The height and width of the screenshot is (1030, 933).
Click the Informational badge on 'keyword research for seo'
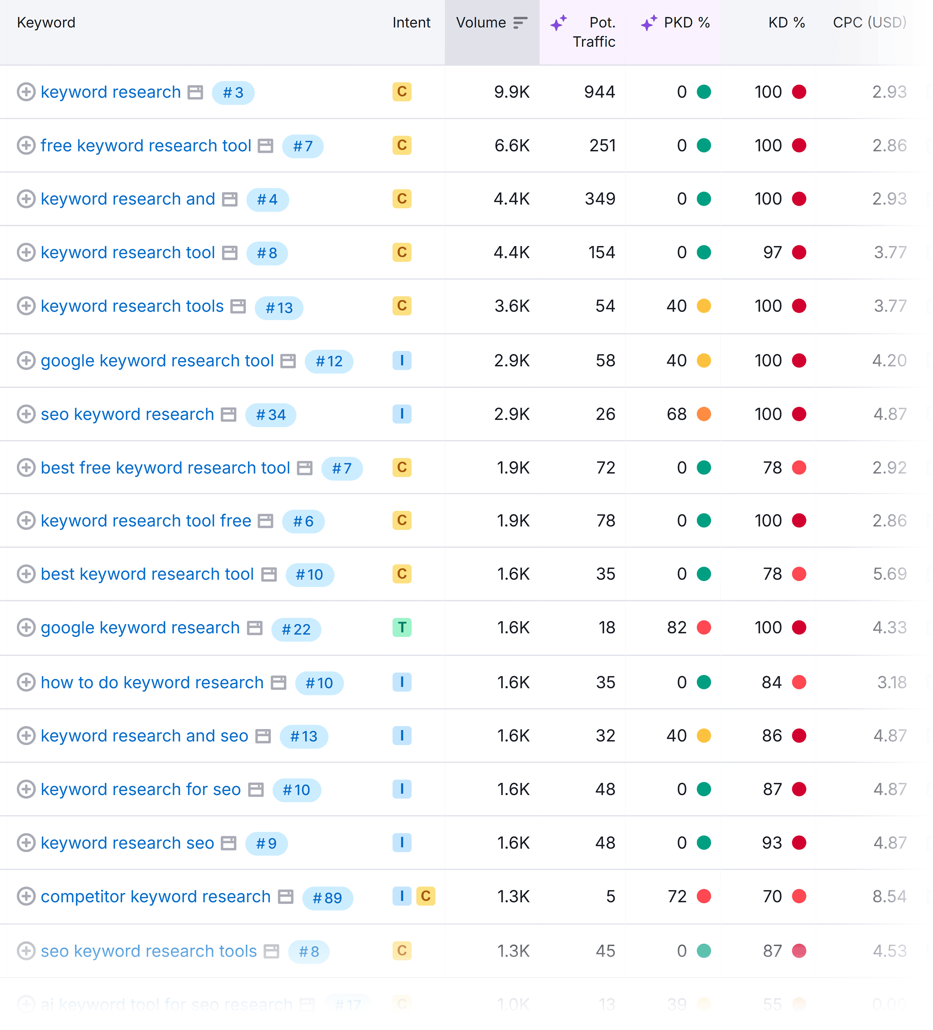click(x=402, y=789)
